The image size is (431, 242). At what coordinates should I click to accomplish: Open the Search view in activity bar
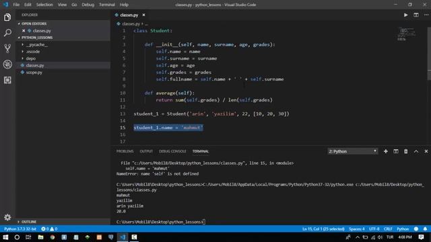(7, 33)
